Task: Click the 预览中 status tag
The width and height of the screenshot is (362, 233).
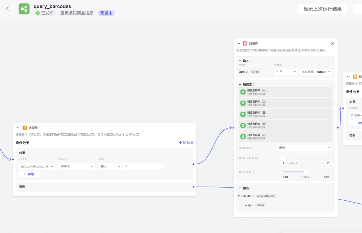Action: point(106,13)
